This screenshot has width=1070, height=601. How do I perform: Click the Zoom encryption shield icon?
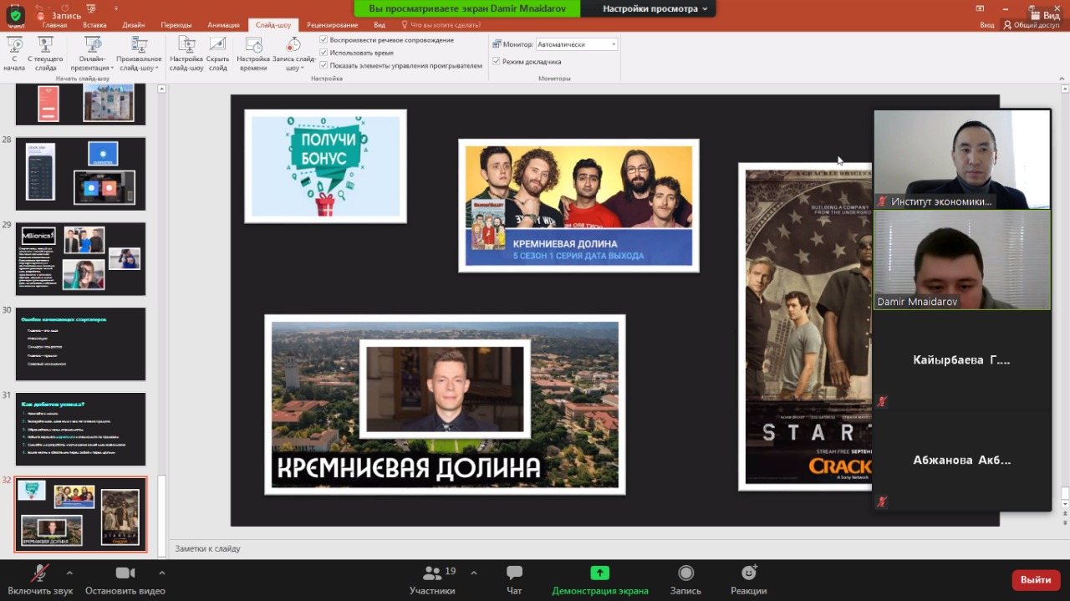point(15,16)
